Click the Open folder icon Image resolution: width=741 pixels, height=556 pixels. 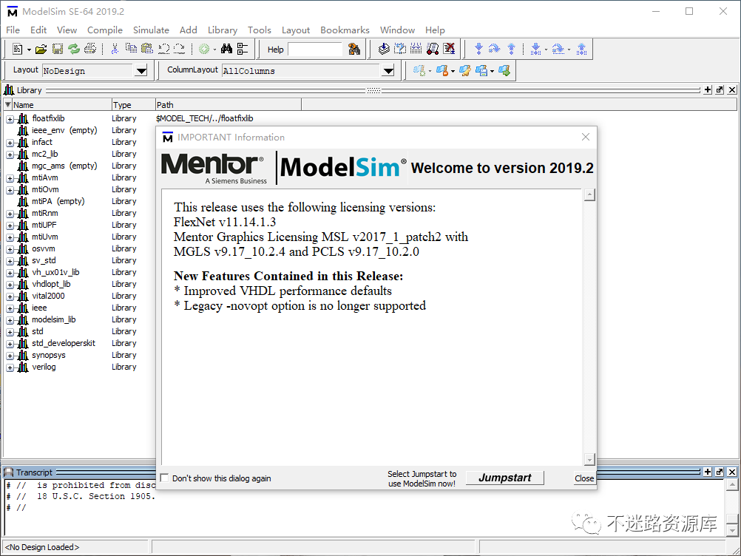pos(41,49)
